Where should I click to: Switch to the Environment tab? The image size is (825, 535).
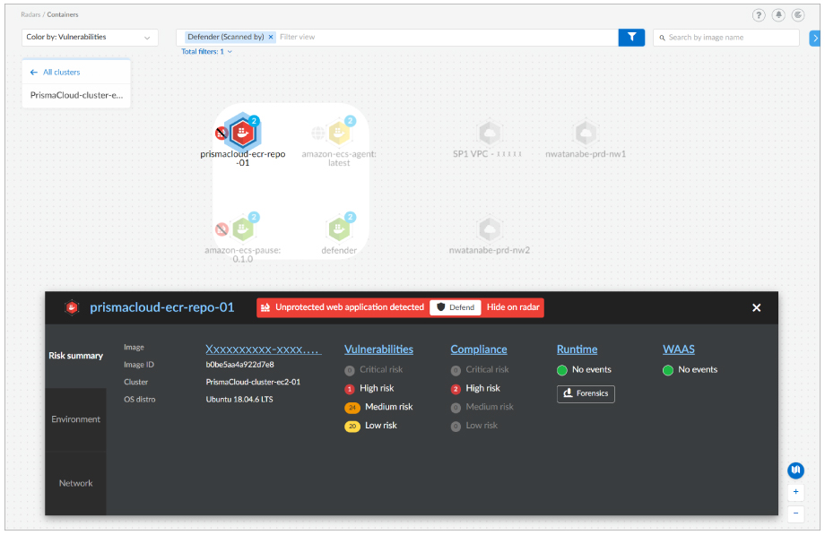(76, 419)
